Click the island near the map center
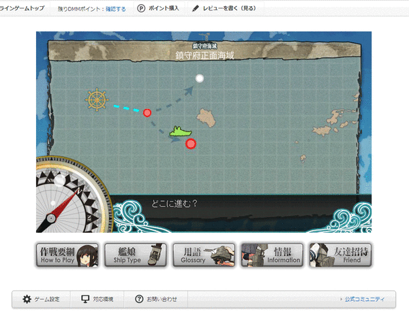Image resolution: width=409 pixels, height=322 pixels. tap(206, 118)
